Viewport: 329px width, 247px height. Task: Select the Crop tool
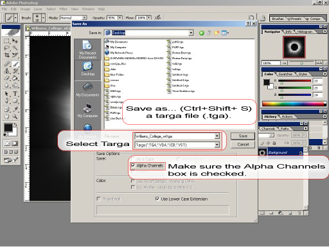click(x=6, y=55)
